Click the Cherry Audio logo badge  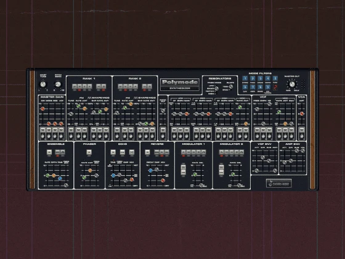pos(278,183)
